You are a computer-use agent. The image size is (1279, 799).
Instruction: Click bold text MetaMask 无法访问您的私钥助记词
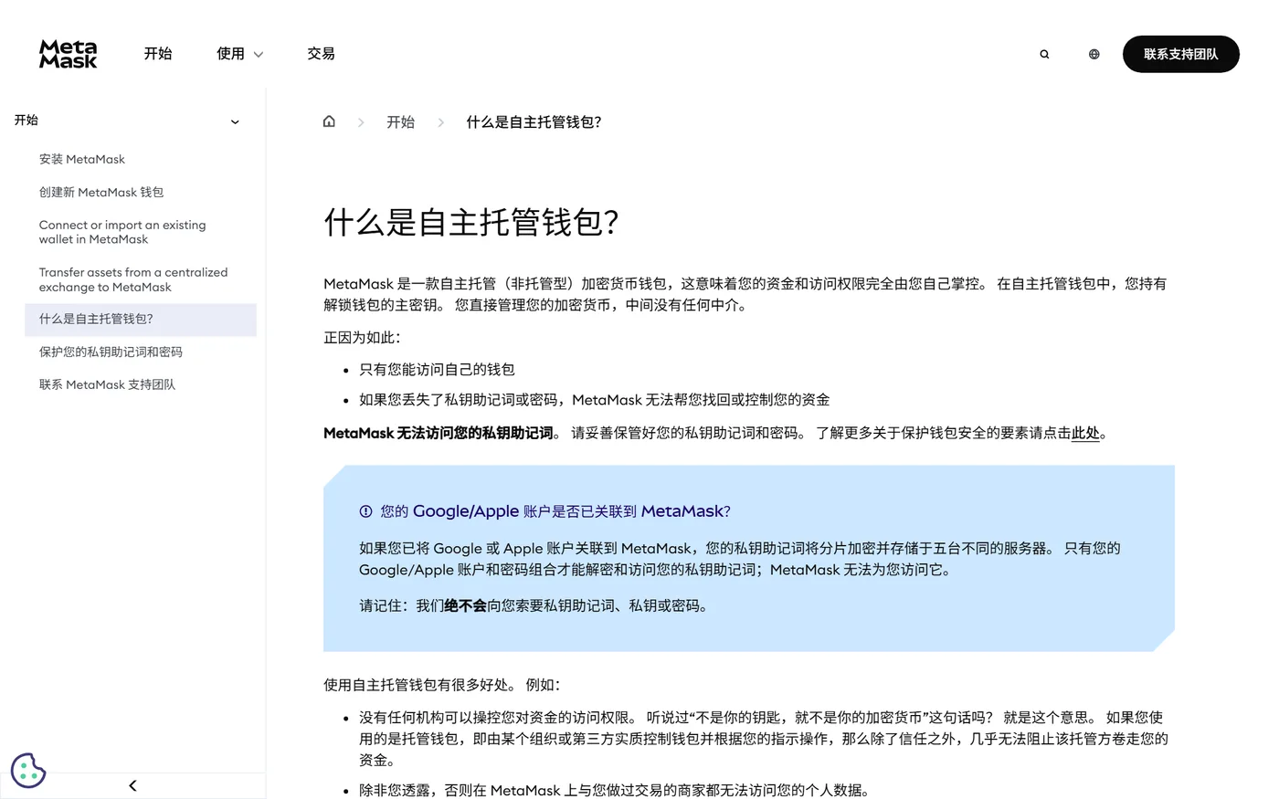point(439,433)
